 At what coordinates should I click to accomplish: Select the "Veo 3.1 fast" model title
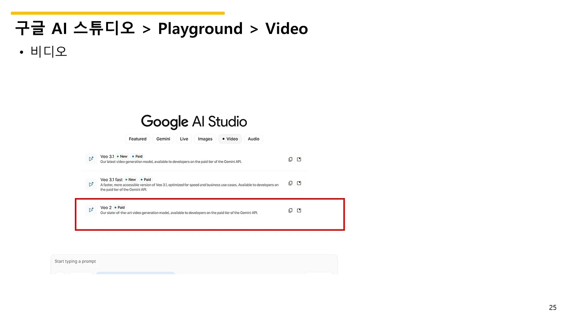(x=111, y=180)
